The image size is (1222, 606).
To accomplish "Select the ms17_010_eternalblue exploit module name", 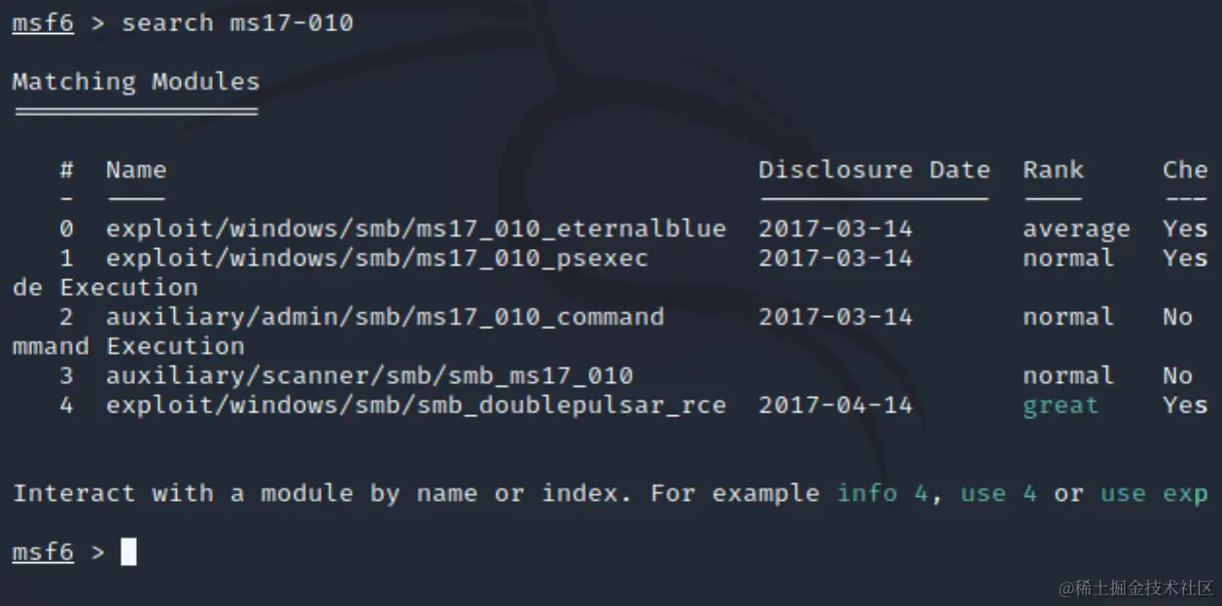I will point(415,230).
